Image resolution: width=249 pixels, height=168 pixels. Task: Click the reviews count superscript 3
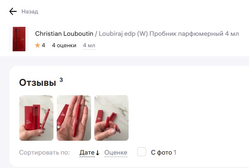[61, 80]
